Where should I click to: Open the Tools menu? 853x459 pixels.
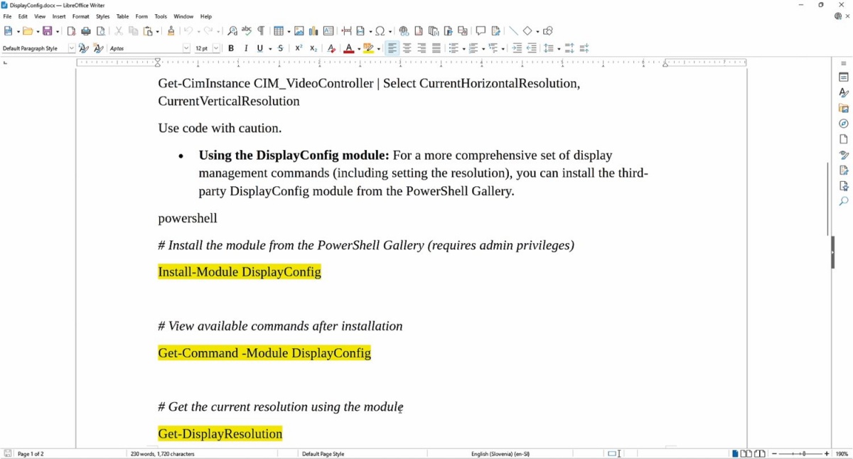click(161, 16)
